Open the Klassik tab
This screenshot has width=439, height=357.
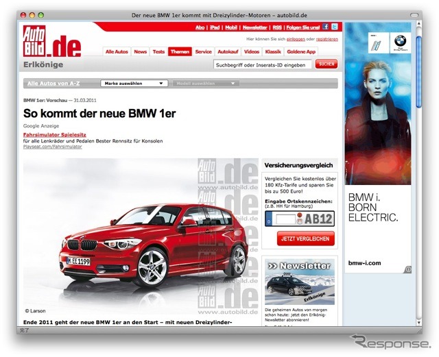(273, 51)
